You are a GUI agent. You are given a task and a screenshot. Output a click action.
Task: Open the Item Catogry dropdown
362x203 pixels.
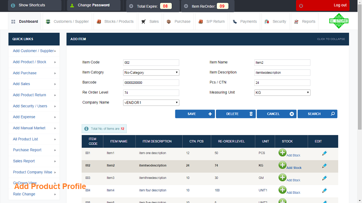point(151,73)
